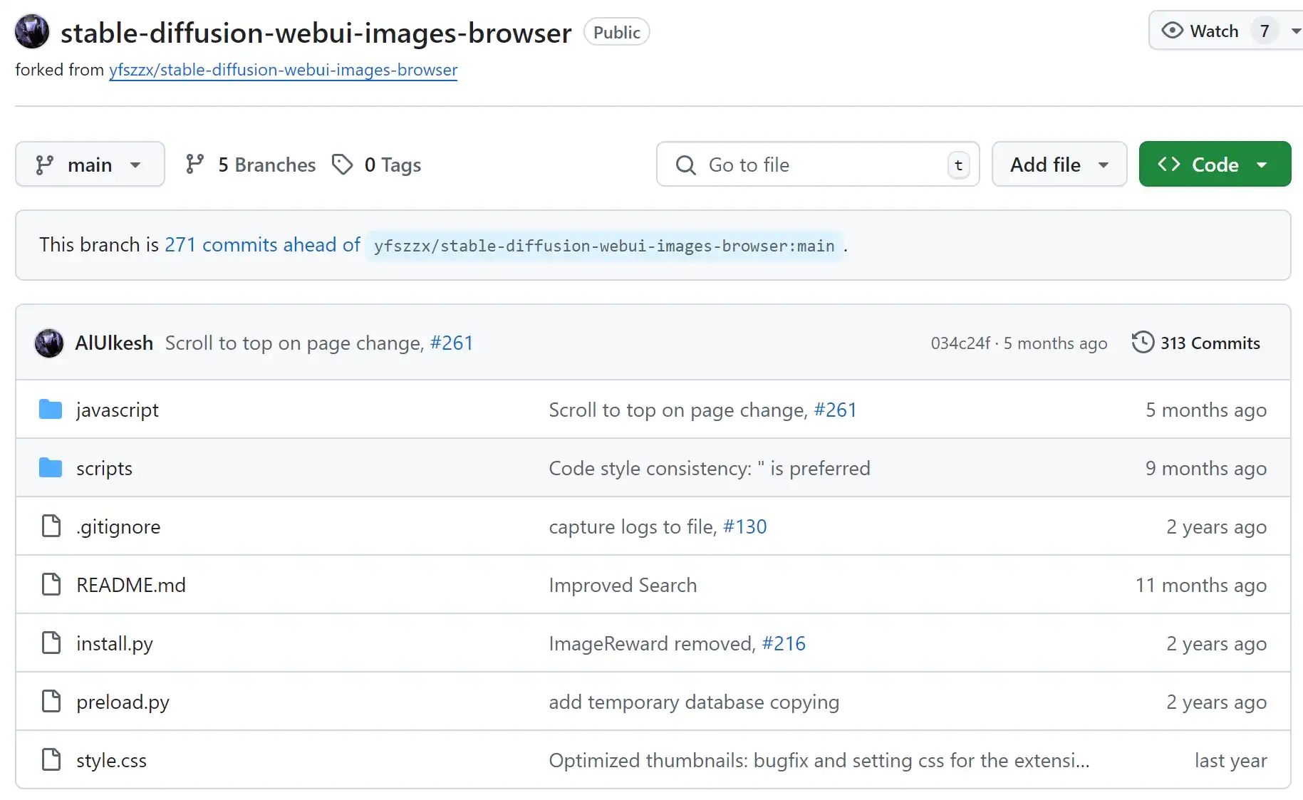This screenshot has width=1303, height=800.
Task: Open the style.css file
Action: coord(112,761)
